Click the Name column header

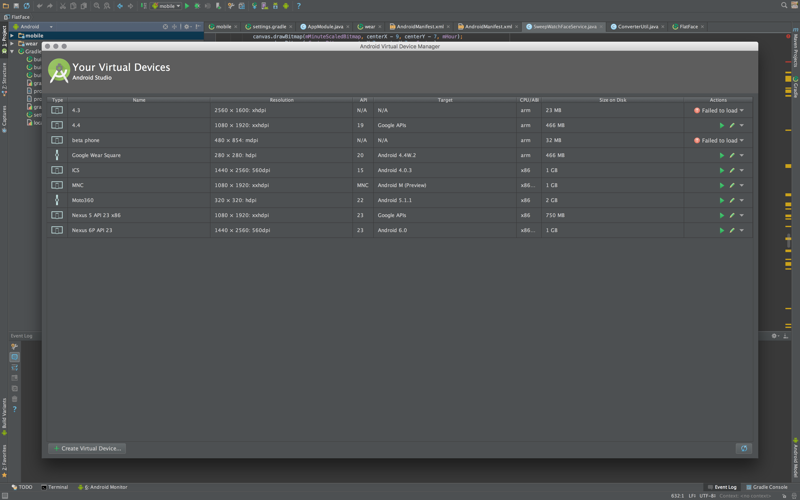pyautogui.click(x=139, y=100)
